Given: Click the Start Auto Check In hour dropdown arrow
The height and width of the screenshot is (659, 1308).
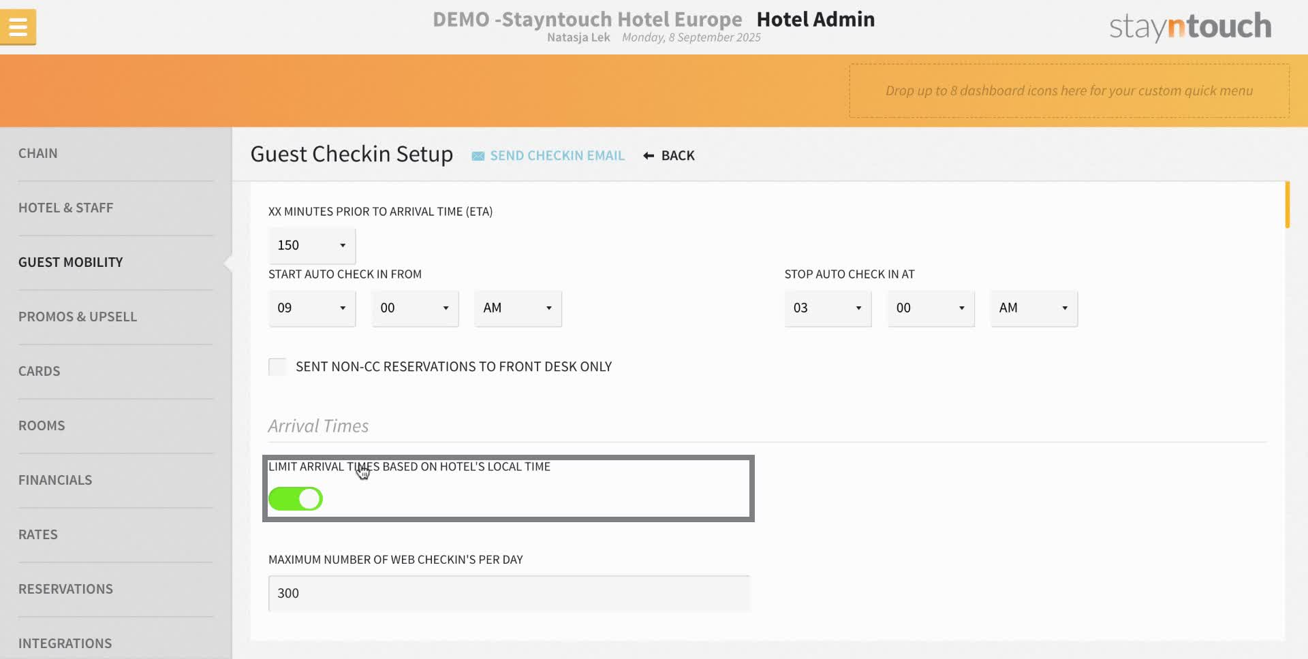Looking at the screenshot, I should tap(343, 308).
